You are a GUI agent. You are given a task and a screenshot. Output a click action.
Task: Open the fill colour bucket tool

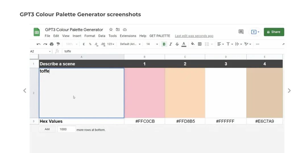coord(193,44)
